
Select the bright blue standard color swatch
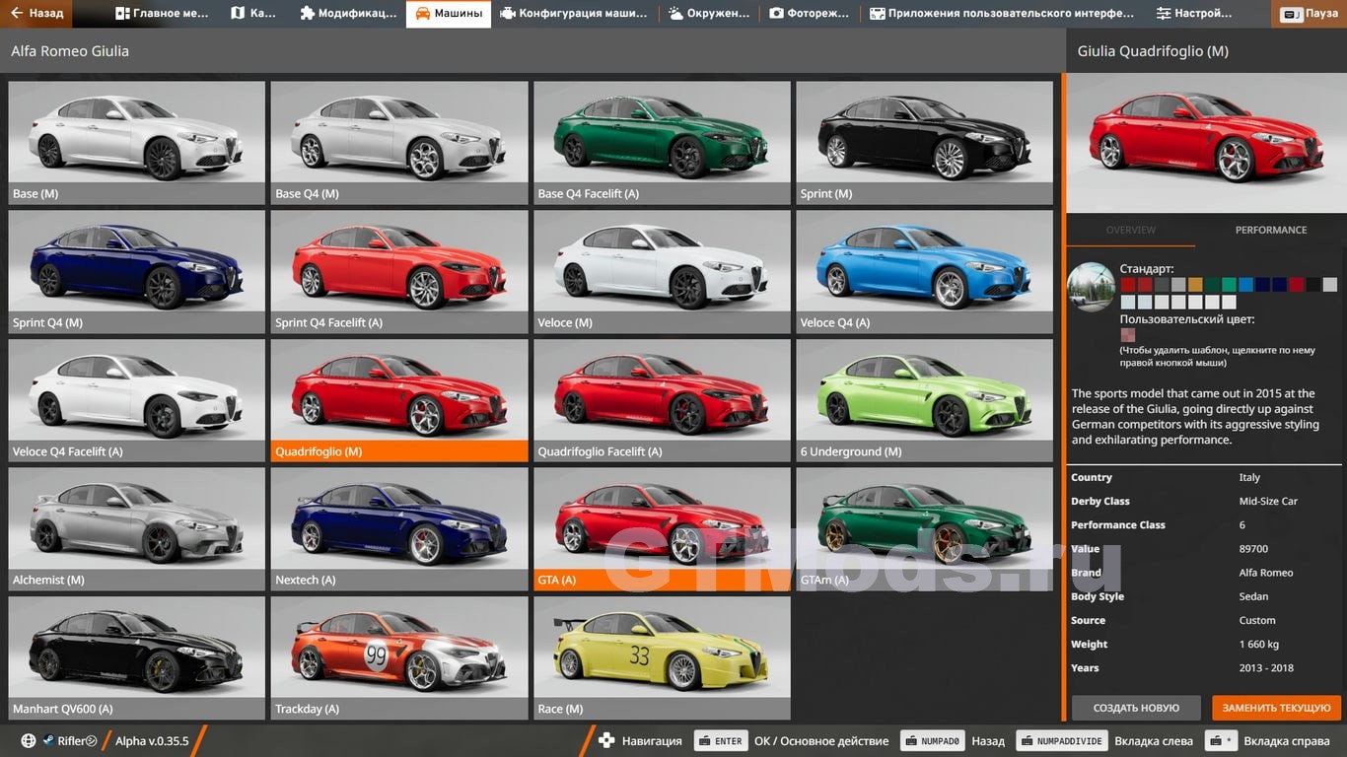1246,285
